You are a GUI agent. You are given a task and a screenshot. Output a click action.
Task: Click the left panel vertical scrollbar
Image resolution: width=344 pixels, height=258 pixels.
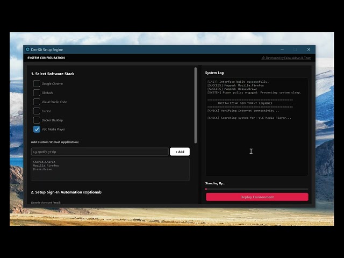pyautogui.click(x=195, y=105)
